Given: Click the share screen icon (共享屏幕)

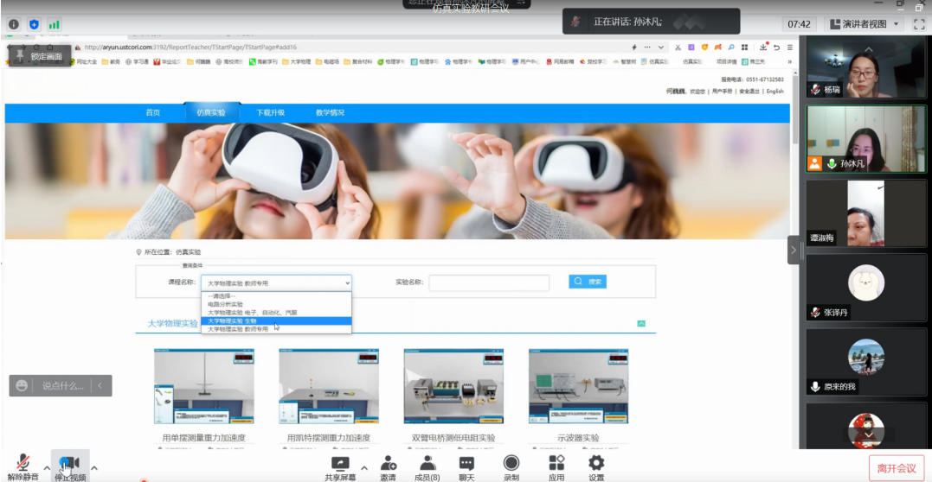Looking at the screenshot, I should click(x=339, y=464).
